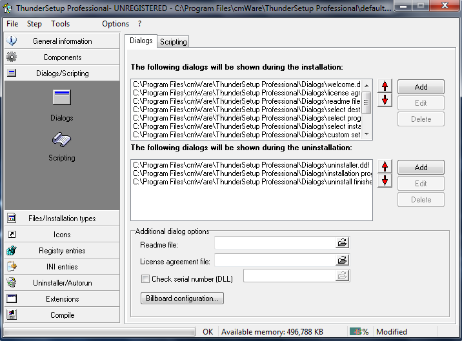
Task: Select the Scripting scroll icon
Action: 61,140
